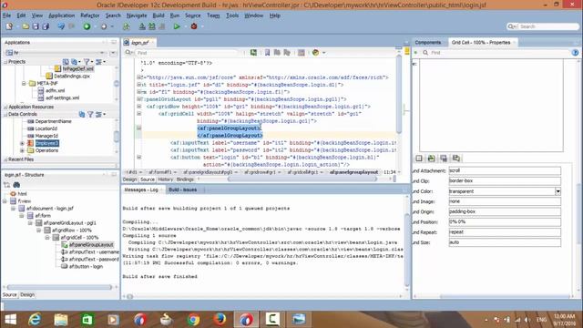Click the af:panelgroupLayout breadcrumb

[353, 172]
